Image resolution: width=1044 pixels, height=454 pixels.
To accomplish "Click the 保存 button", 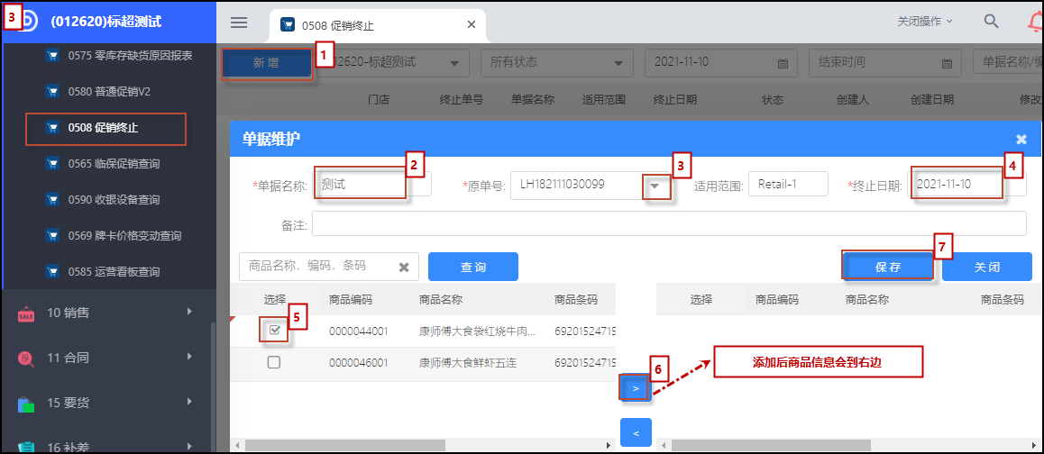I will tap(887, 268).
